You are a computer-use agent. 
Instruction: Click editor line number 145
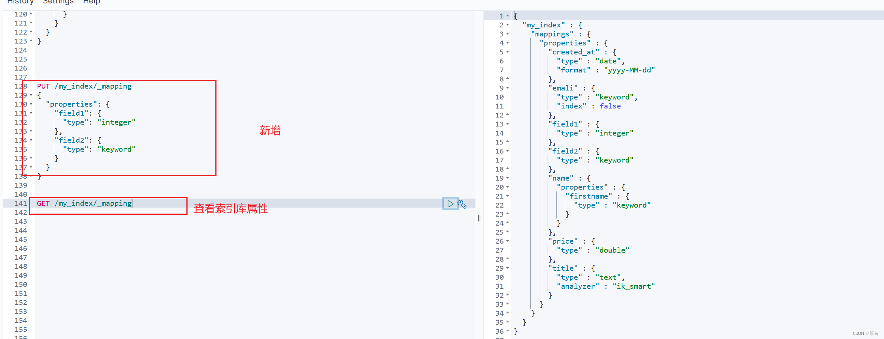[21, 240]
